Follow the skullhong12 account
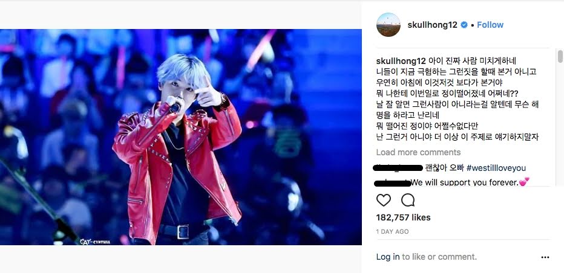 point(490,25)
